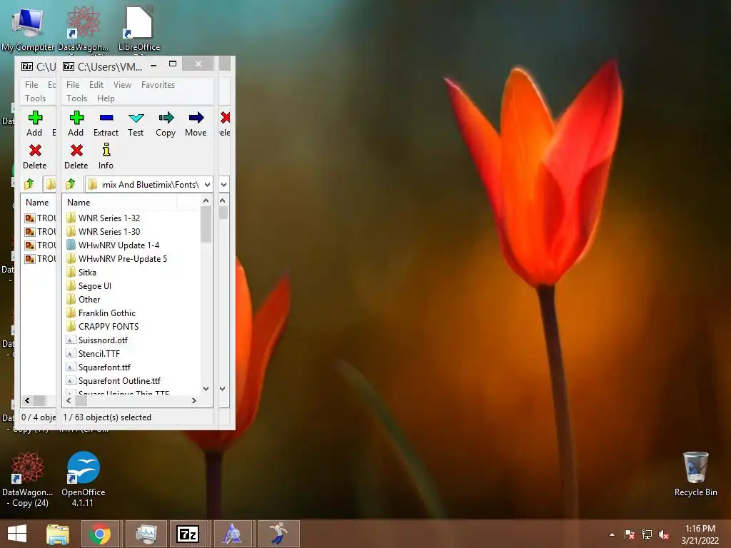Click the Test toolbar button
Image resolution: width=731 pixels, height=548 pixels.
point(136,124)
